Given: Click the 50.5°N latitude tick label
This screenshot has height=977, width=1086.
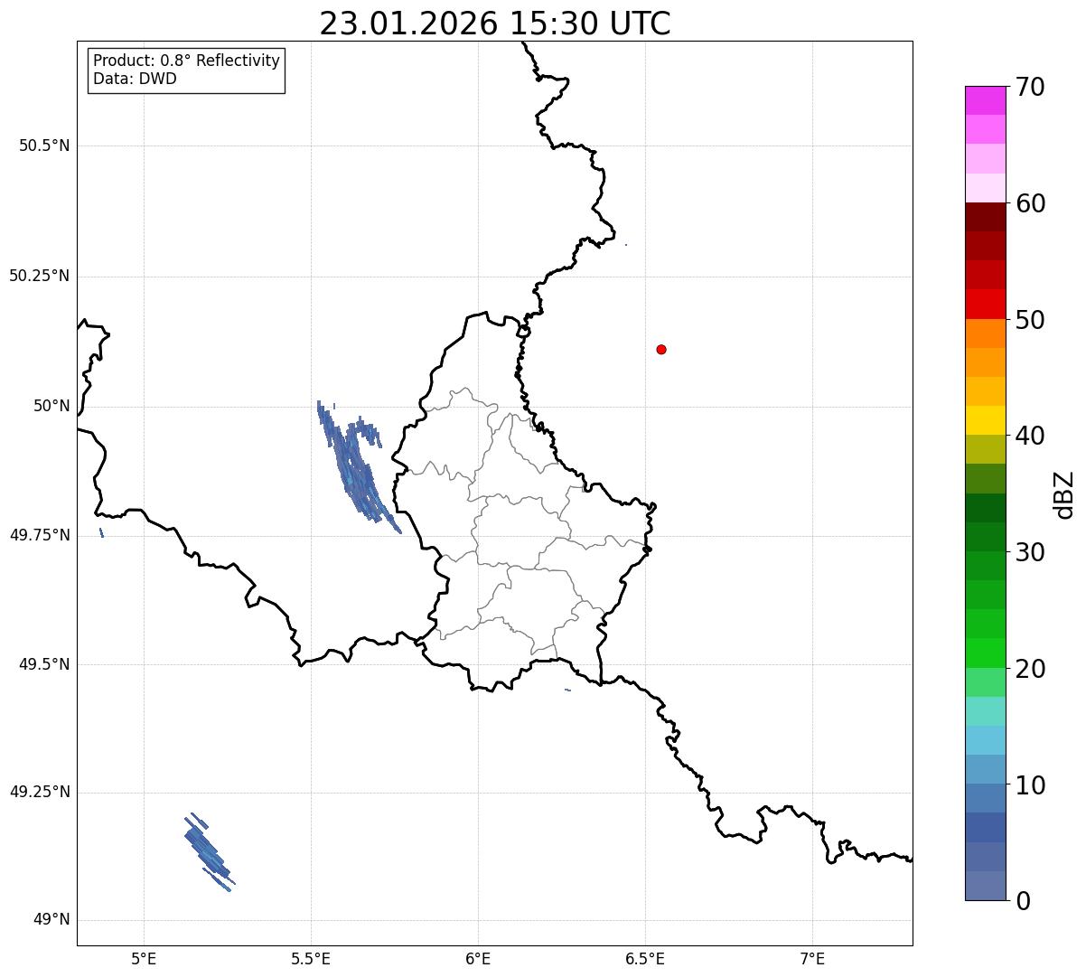Looking at the screenshot, I should coord(44,146).
